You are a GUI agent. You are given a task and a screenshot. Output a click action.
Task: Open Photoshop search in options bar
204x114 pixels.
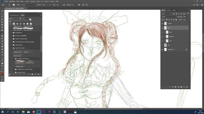pyautogui.click(x=194, y=5)
